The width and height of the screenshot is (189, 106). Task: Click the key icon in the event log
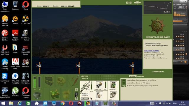tap(123, 86)
